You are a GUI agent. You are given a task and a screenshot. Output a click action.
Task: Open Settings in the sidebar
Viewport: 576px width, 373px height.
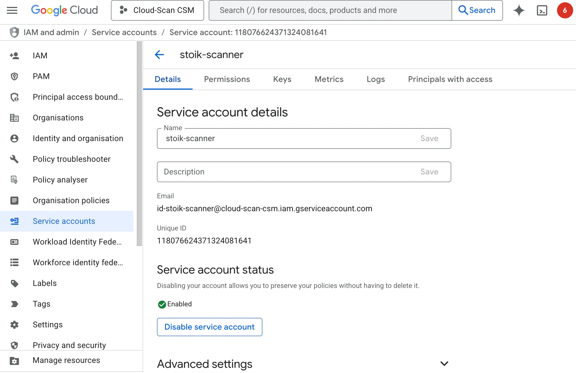(67, 324)
